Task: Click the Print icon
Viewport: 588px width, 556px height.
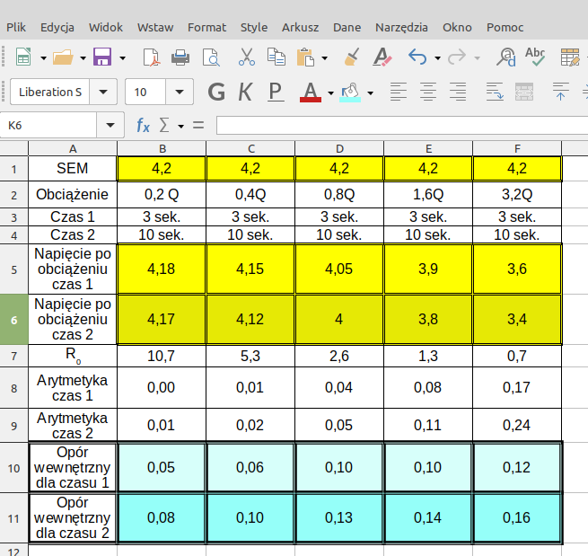Action: (x=180, y=57)
